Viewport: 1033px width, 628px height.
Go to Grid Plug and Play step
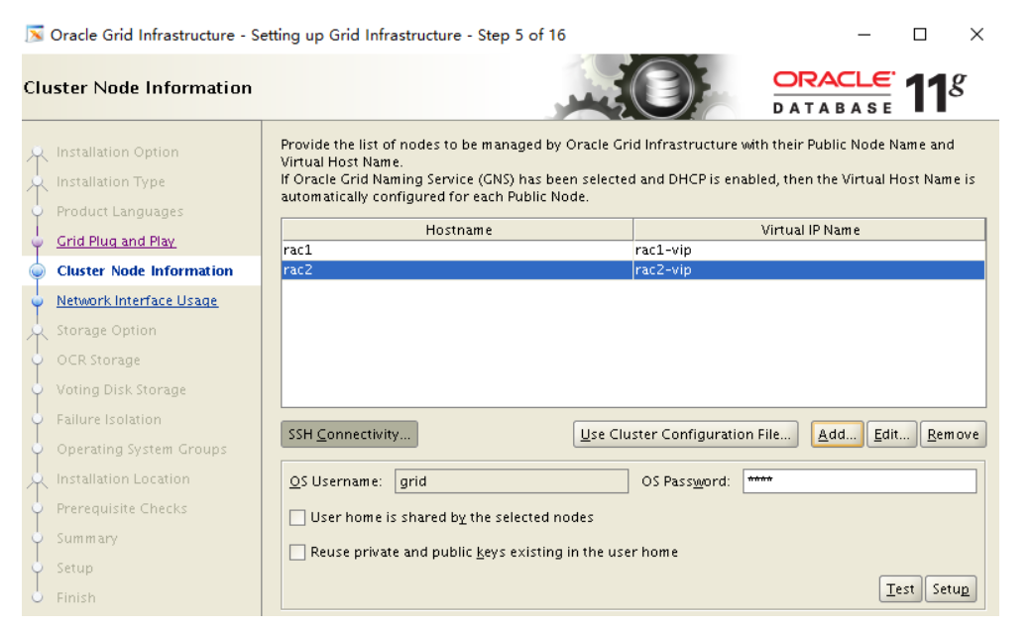click(116, 241)
